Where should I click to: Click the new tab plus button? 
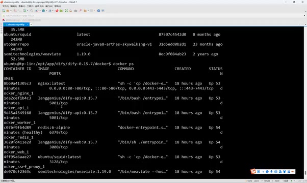tap(31, 24)
